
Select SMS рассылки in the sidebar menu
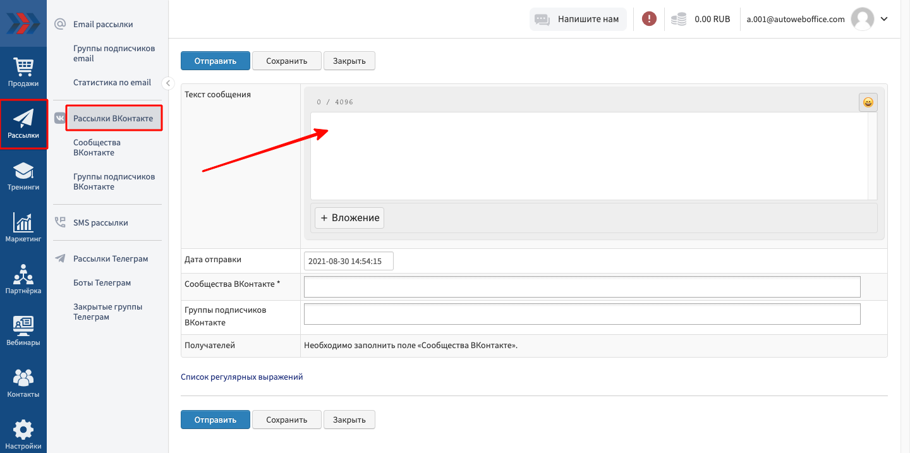(x=100, y=222)
